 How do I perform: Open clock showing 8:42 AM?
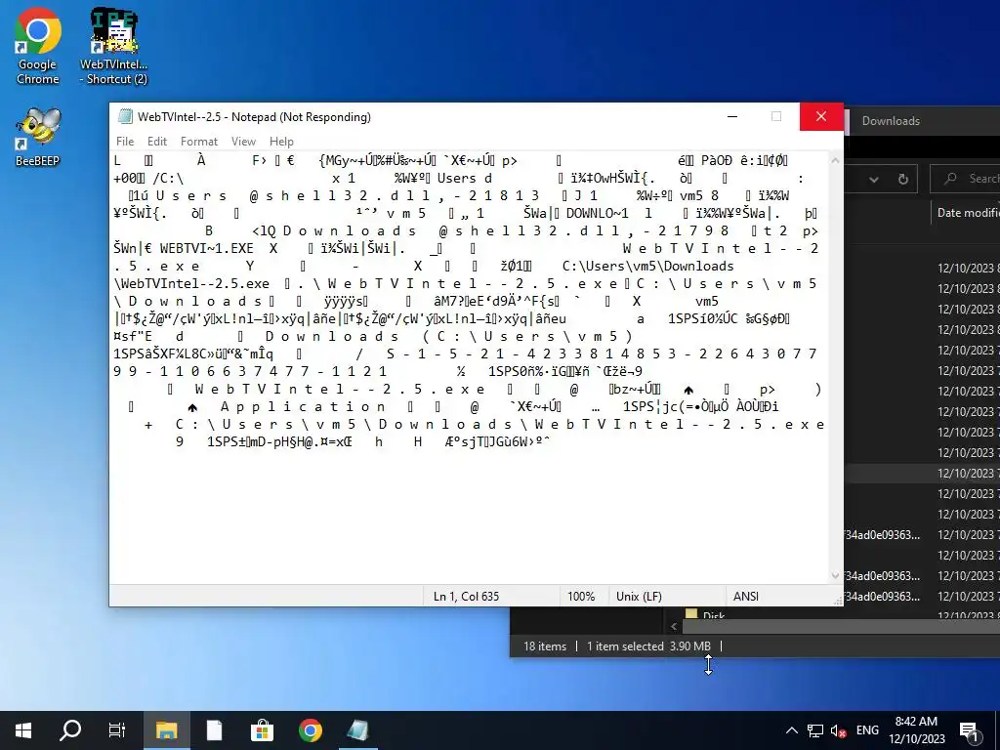click(916, 730)
